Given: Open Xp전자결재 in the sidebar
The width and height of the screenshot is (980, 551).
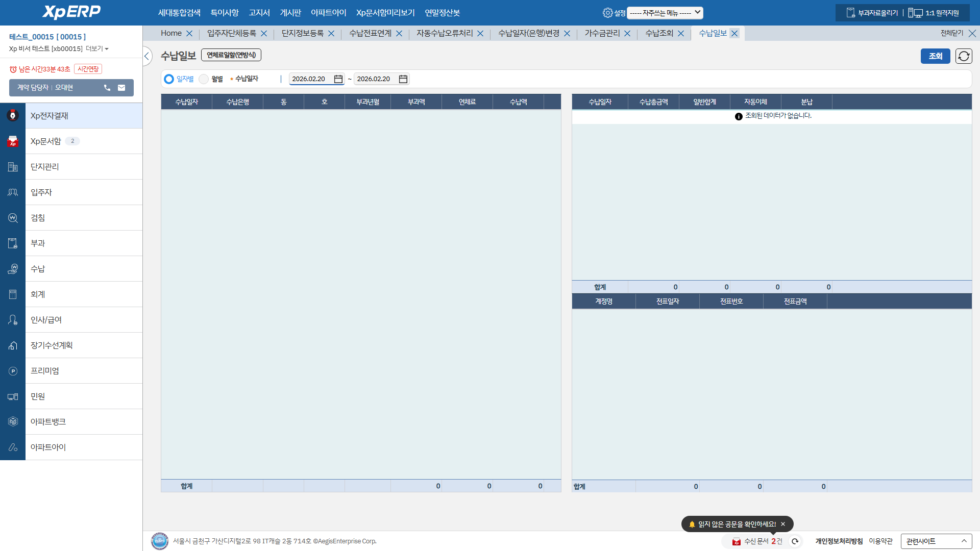Looking at the screenshot, I should point(50,116).
